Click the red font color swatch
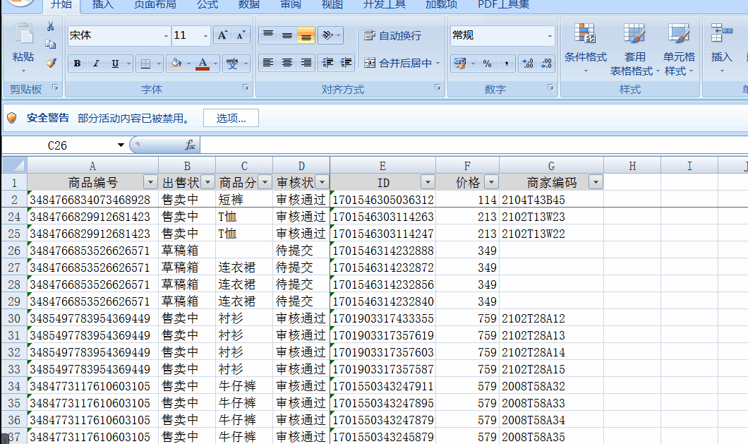748x444 pixels. pos(202,68)
